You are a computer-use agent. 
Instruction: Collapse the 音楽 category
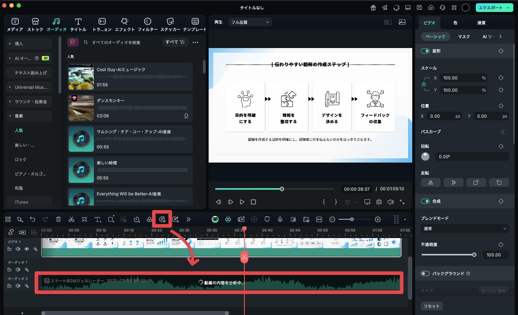(x=10, y=116)
